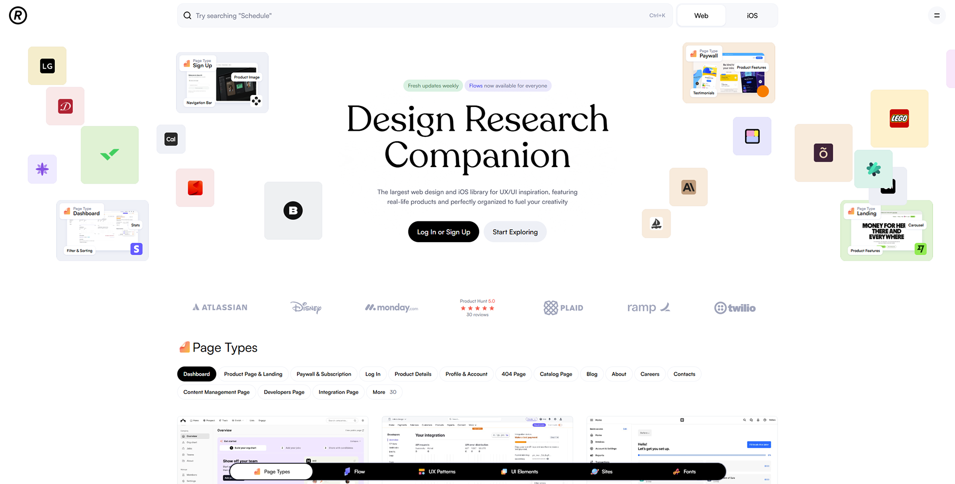Click Start Exploring button
The width and height of the screenshot is (955, 484).
click(x=515, y=232)
